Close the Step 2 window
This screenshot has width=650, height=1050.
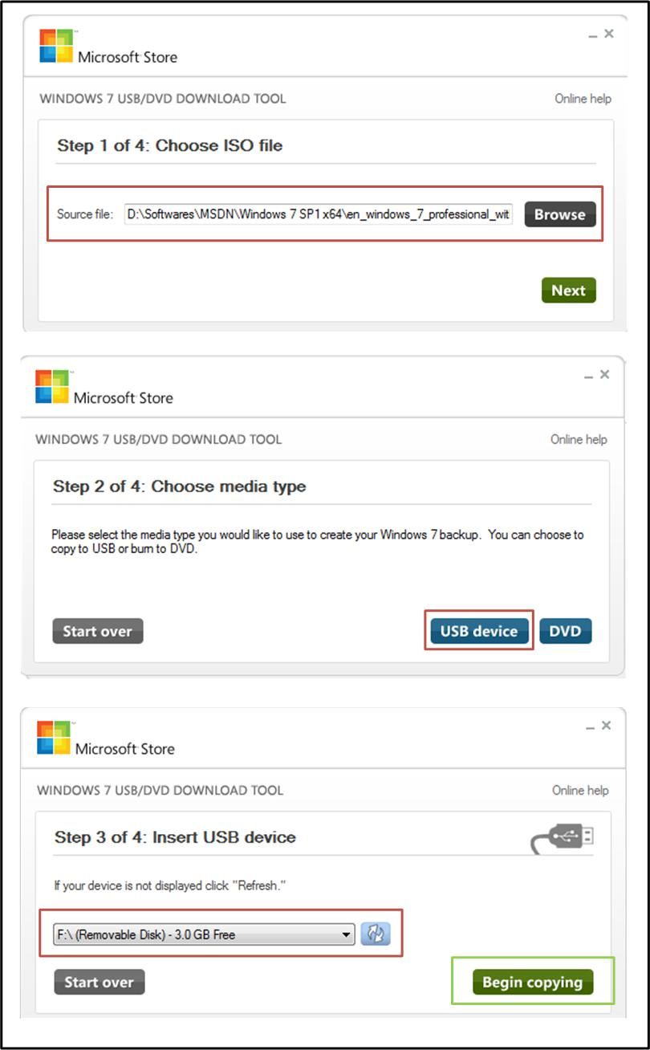pyautogui.click(x=605, y=374)
